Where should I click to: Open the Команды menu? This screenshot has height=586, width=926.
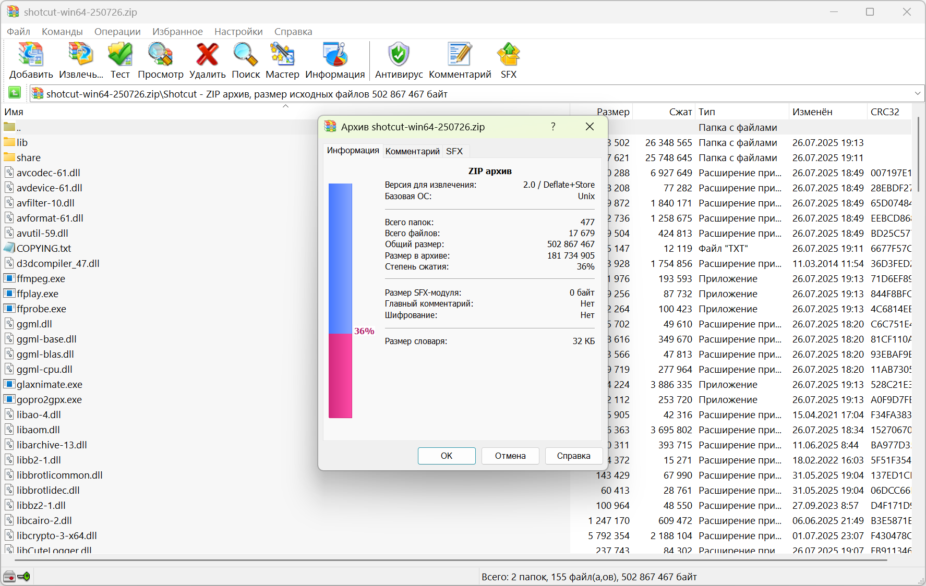62,32
